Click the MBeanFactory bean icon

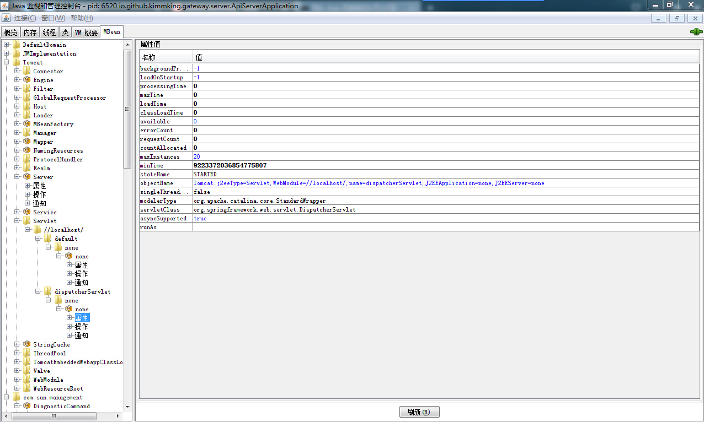pyautogui.click(x=26, y=124)
